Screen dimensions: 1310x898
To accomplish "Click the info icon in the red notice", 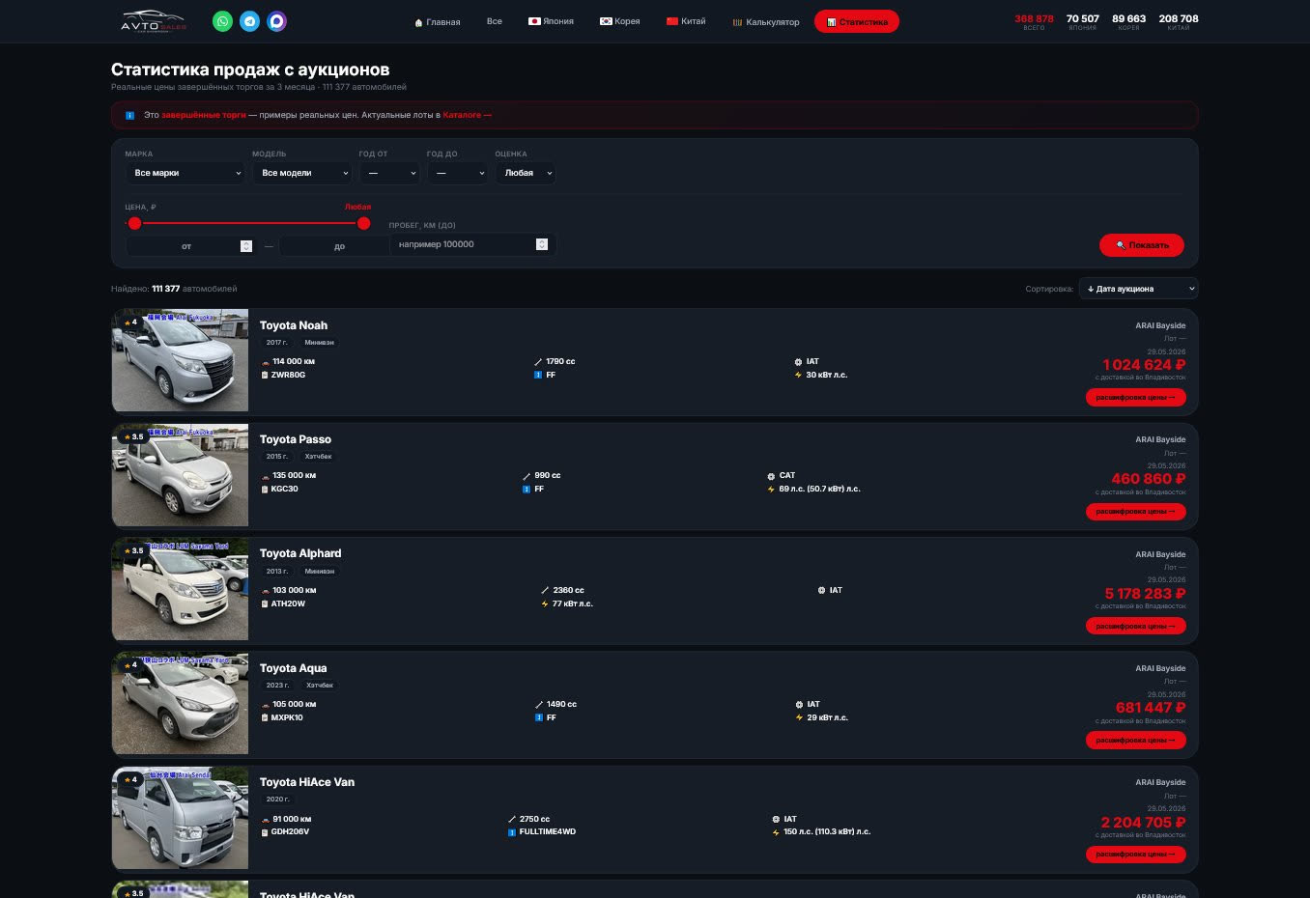I will [130, 115].
